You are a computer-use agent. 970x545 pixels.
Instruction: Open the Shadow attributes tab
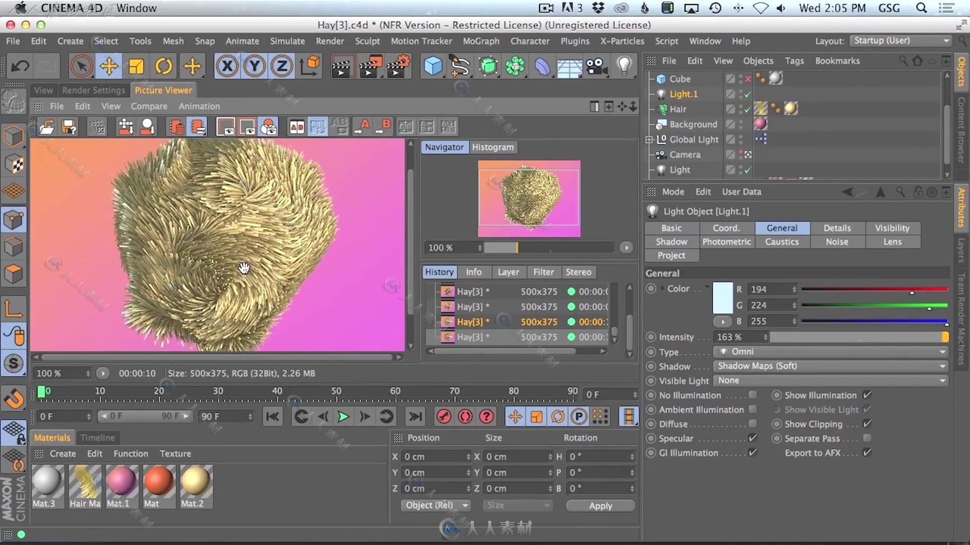[x=671, y=242]
